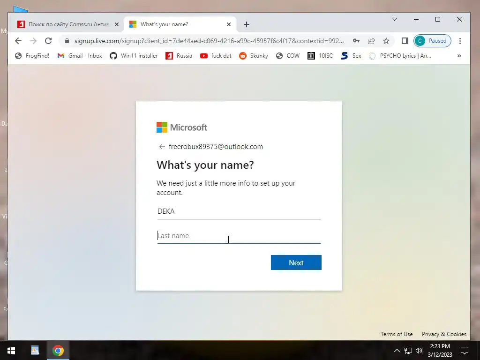Image resolution: width=480 pixels, height=360 pixels.
Task: Open the pinned taskbar app beside Start
Action: coord(35,351)
